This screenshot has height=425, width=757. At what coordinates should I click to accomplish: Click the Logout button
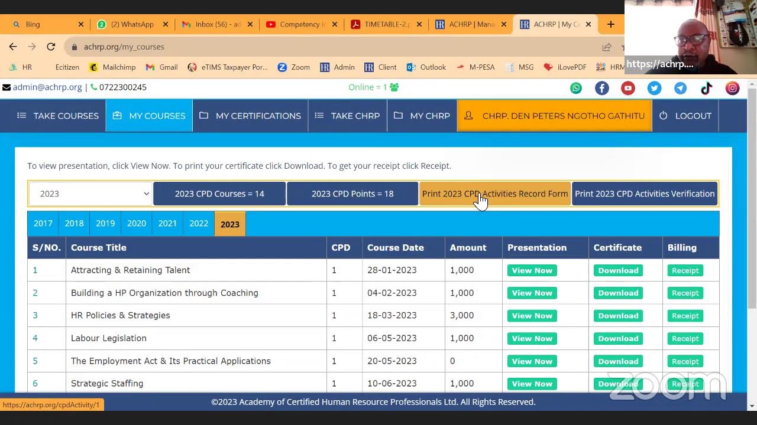pyautogui.click(x=685, y=116)
